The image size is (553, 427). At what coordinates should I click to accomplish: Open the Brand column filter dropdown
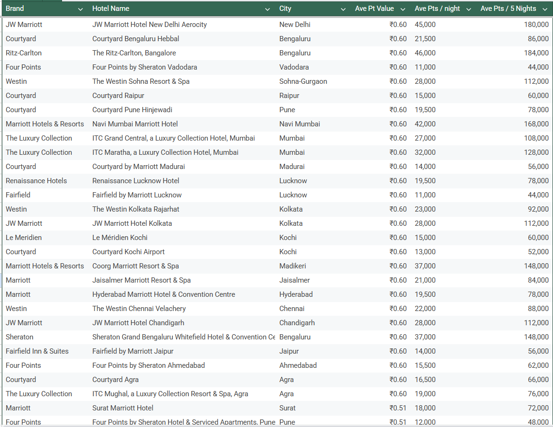(80, 9)
